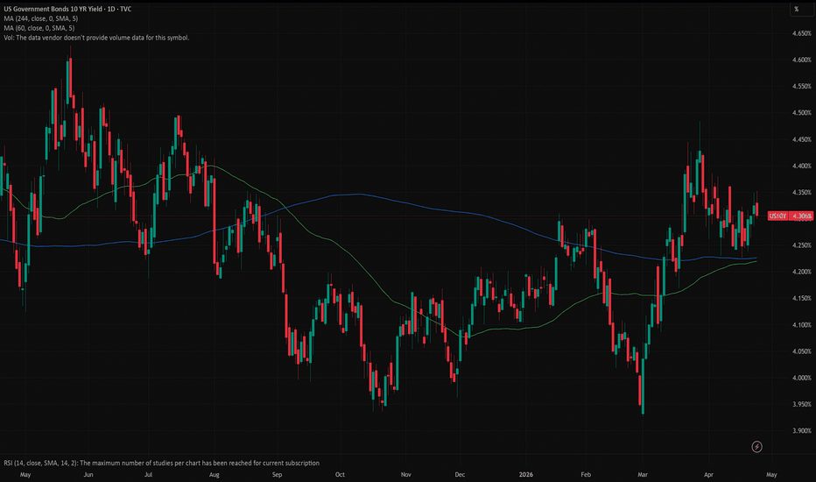Click the 4.650% price scale label

801,33
